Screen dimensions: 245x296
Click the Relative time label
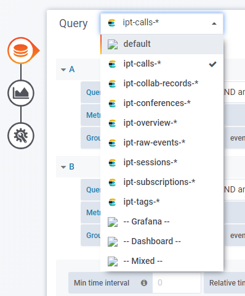pyautogui.click(x=227, y=283)
